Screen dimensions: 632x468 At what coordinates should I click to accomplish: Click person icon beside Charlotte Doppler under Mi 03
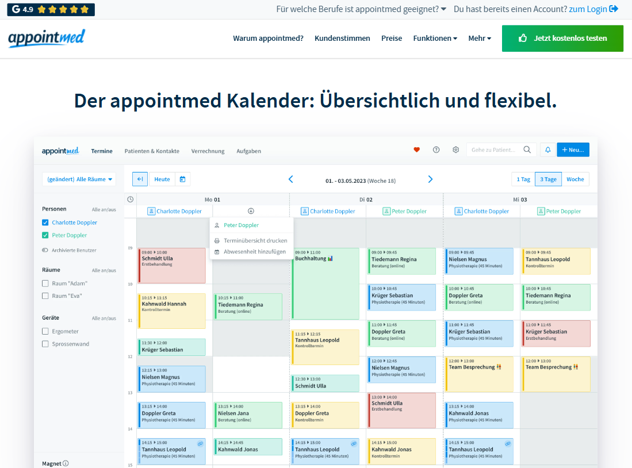(458, 211)
